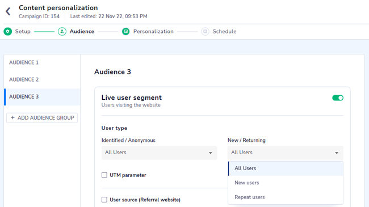This screenshot has height=207, width=369.
Task: Click the Setup step gear icon
Action: tap(8, 31)
